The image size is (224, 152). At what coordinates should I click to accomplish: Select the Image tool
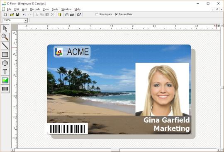(5, 80)
